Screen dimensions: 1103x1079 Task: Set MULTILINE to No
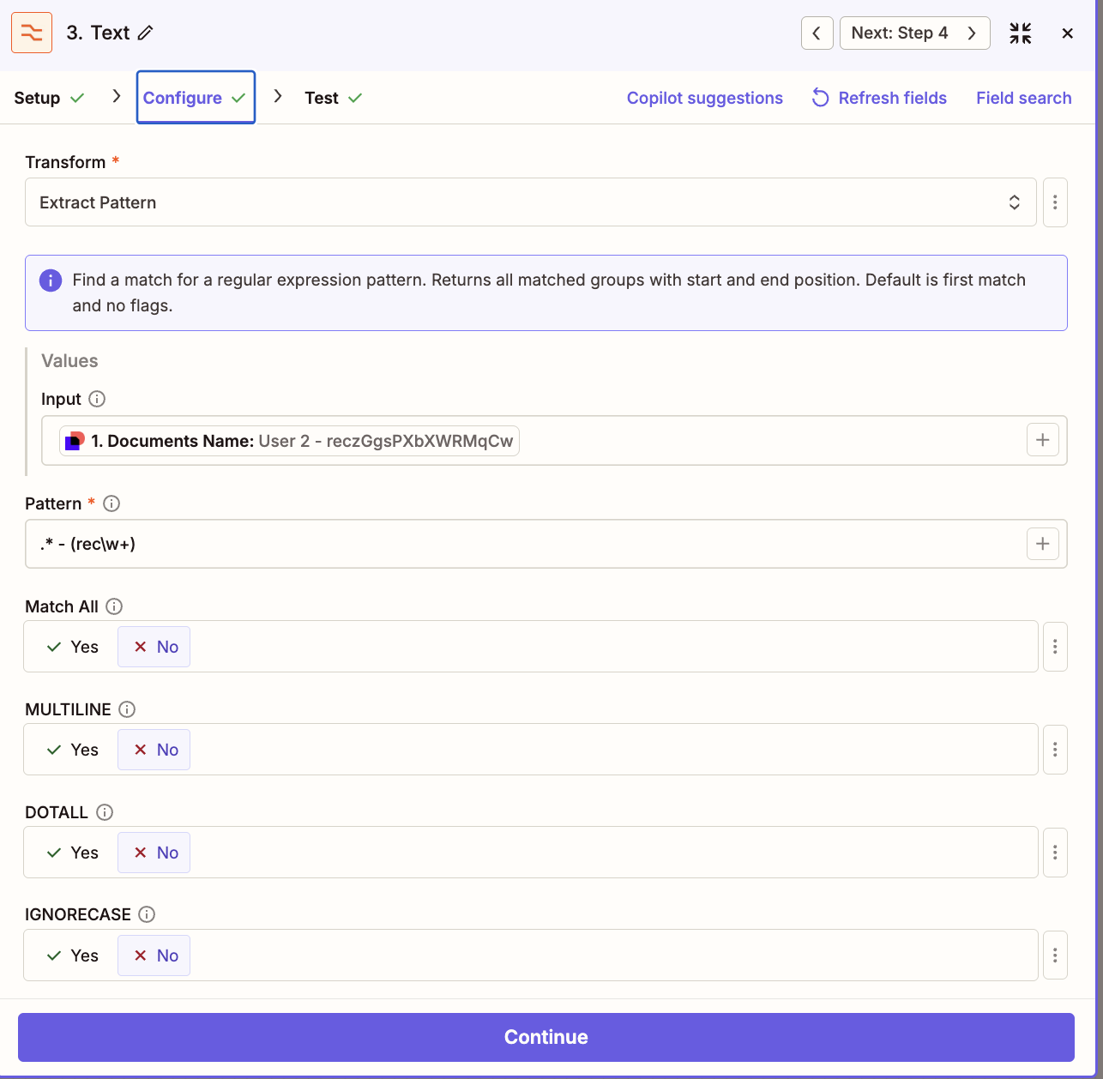(x=155, y=750)
